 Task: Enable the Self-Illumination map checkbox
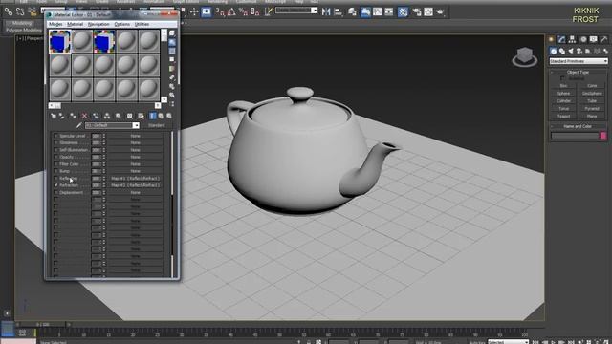point(55,150)
